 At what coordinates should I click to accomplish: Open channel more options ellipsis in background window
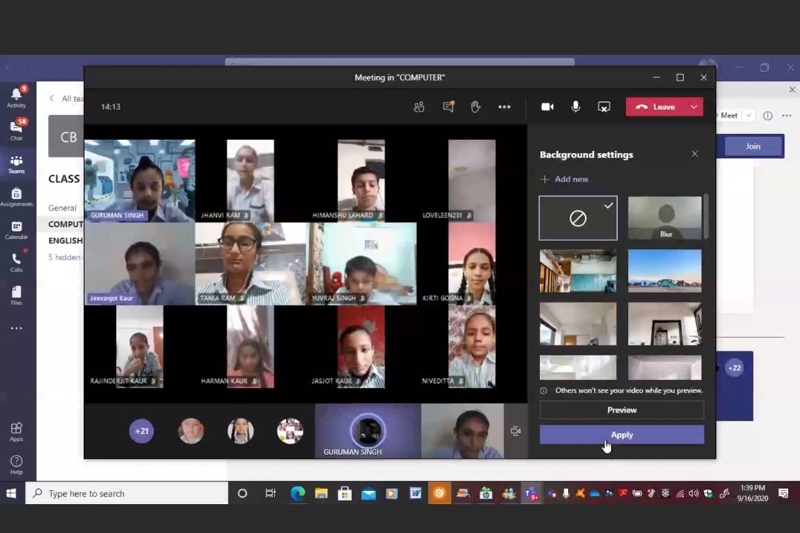click(x=787, y=115)
